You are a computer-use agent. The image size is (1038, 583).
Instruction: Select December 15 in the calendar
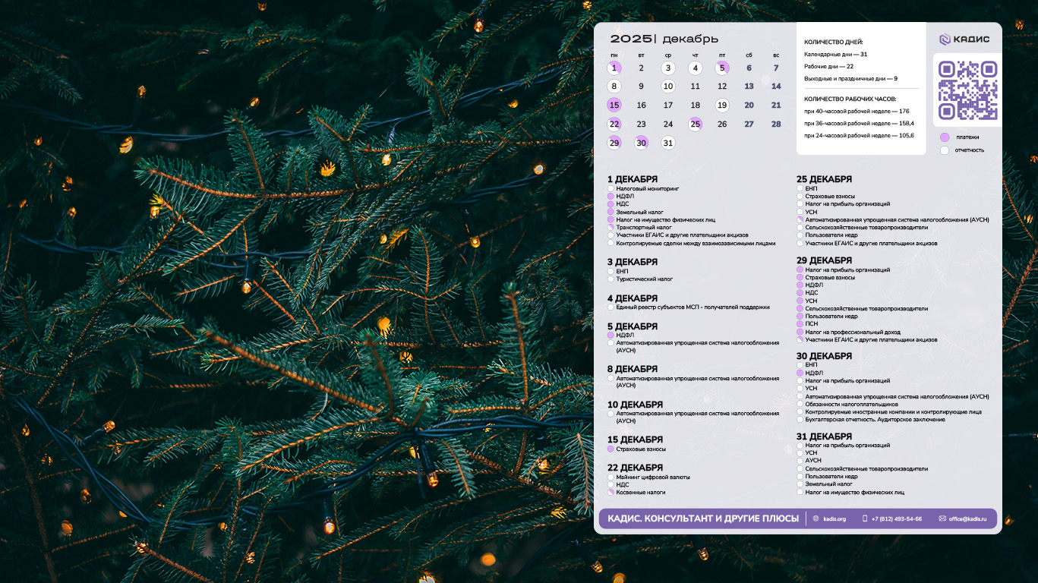click(x=614, y=106)
